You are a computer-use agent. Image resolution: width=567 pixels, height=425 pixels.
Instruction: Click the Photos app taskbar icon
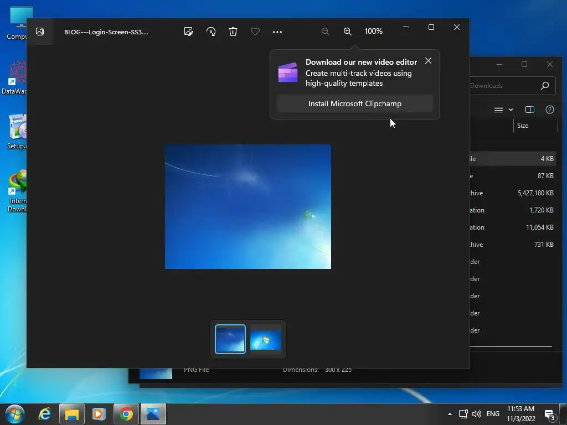pyautogui.click(x=153, y=414)
